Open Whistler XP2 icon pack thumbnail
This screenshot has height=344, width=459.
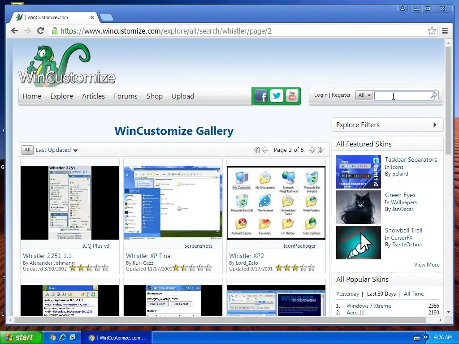click(x=276, y=202)
